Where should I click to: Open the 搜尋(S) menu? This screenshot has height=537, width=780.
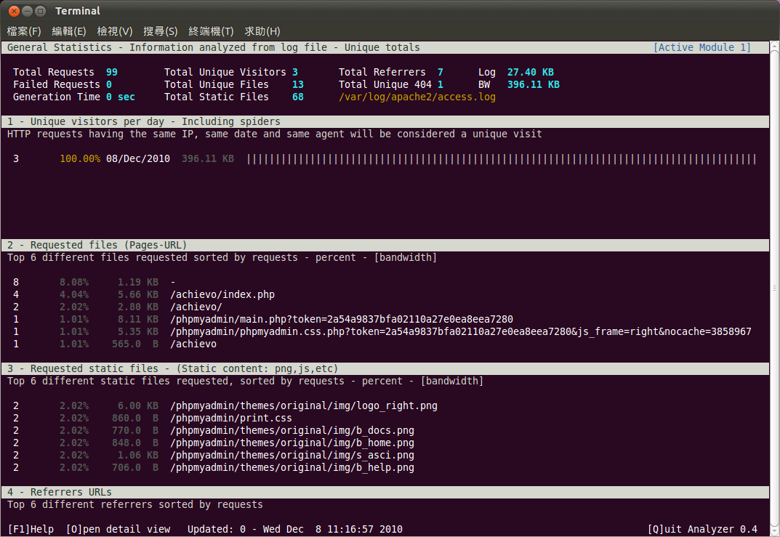click(160, 31)
